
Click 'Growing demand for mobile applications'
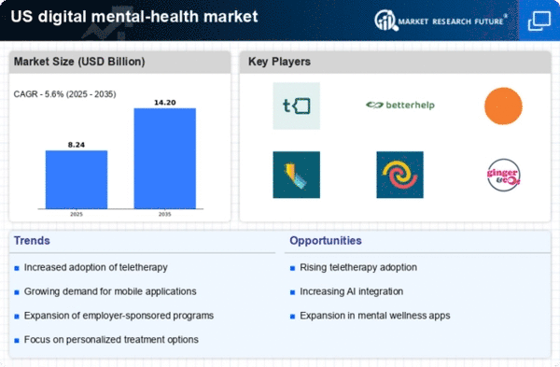[110, 291]
